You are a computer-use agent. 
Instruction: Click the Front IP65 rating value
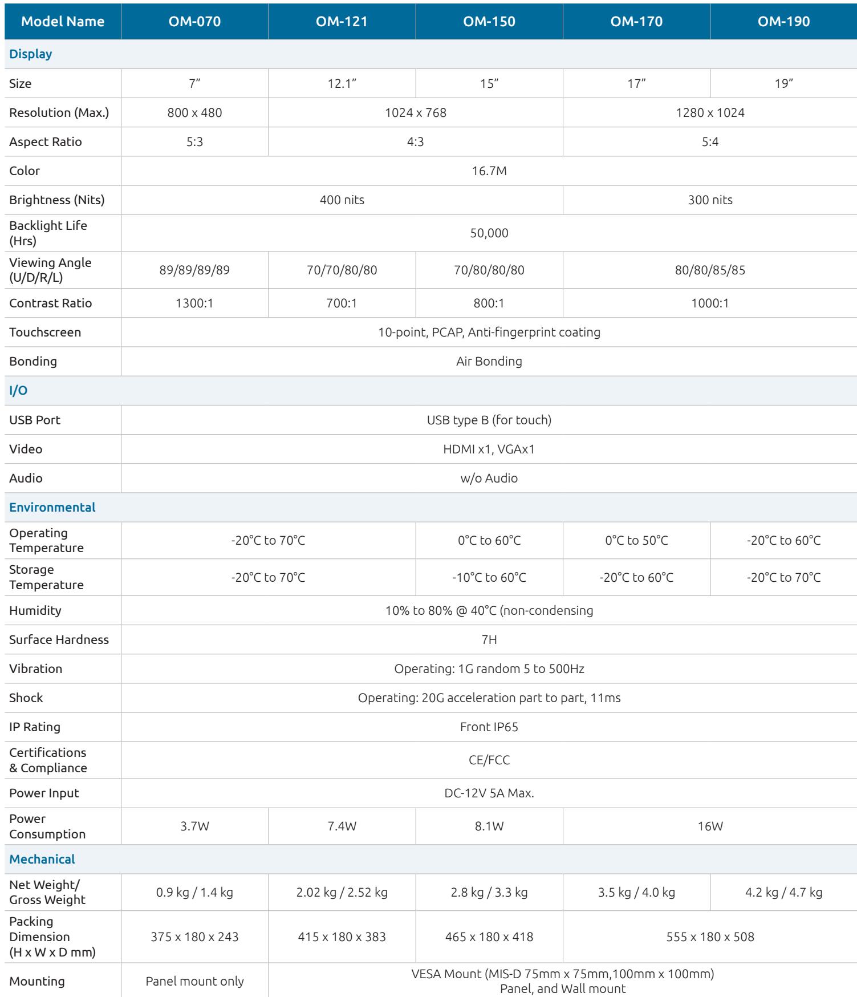tap(489, 727)
